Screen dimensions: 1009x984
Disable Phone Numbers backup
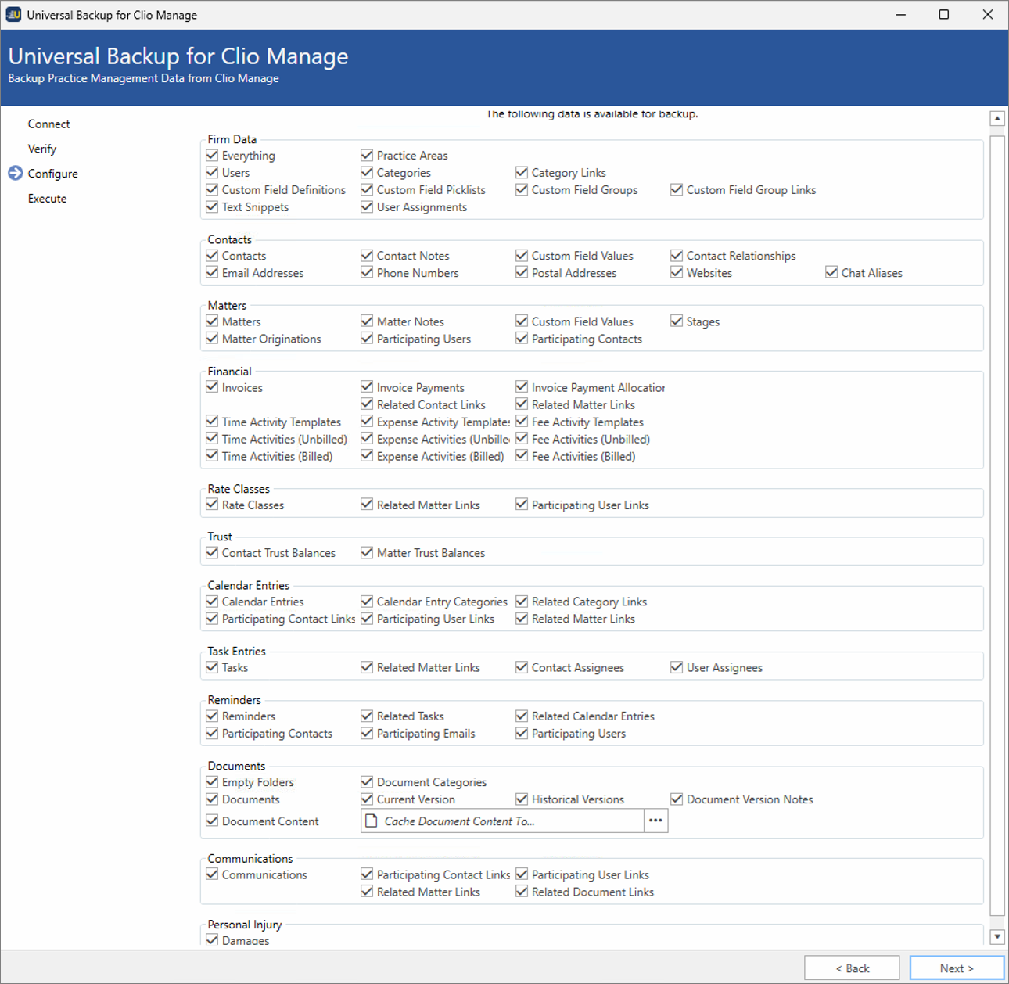click(x=367, y=272)
